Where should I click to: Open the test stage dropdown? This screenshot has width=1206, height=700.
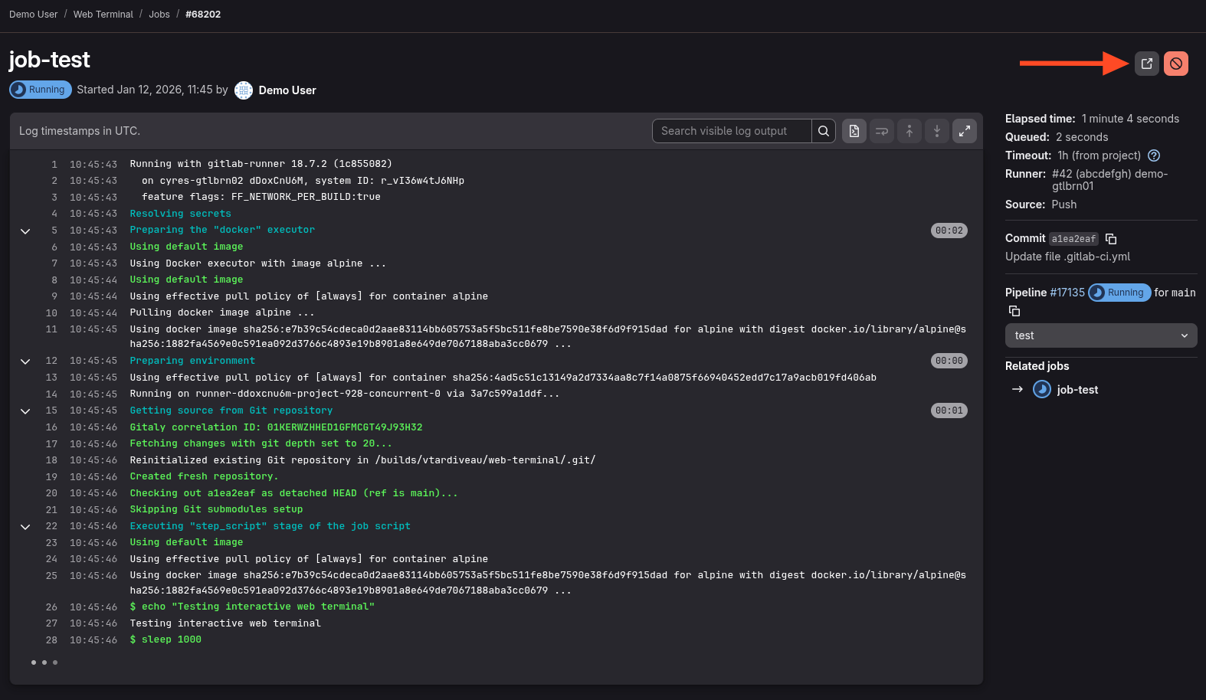pos(1100,335)
